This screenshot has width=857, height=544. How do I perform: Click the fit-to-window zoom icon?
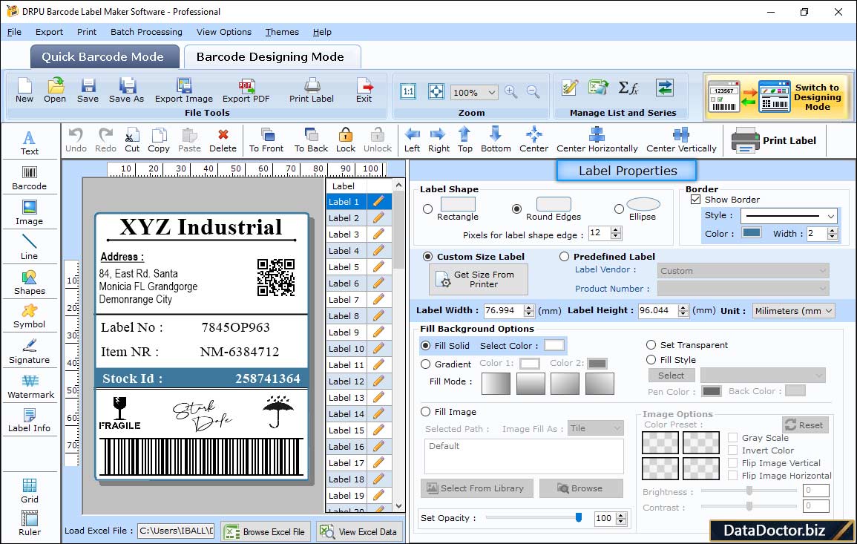click(x=436, y=92)
